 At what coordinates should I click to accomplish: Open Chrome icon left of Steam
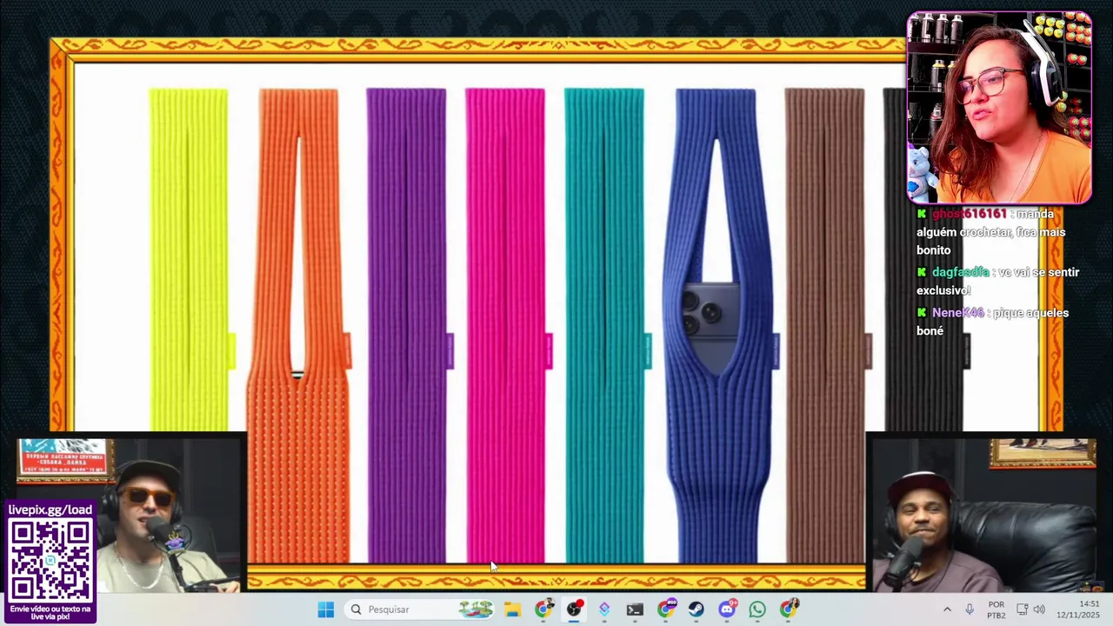click(665, 609)
